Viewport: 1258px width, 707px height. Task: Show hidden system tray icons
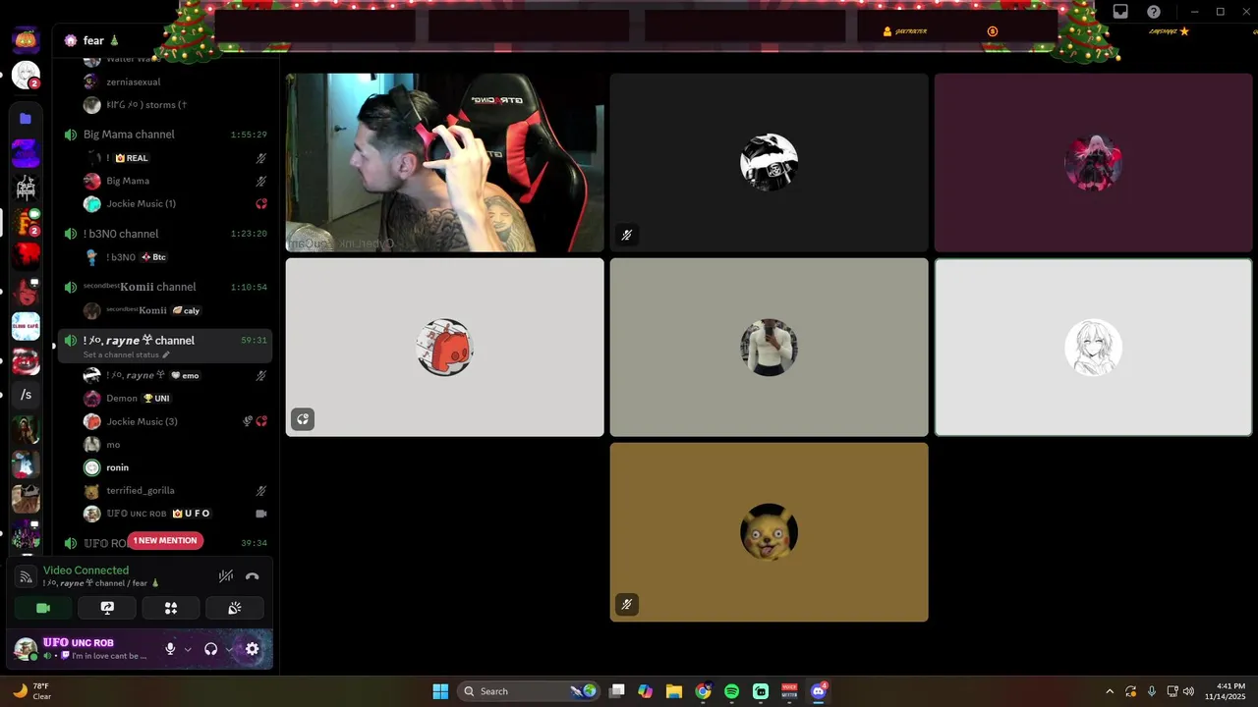(x=1110, y=691)
